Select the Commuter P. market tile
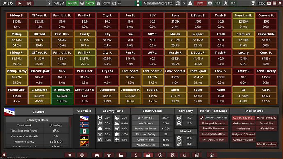The image size is (283, 159). coord(130,95)
